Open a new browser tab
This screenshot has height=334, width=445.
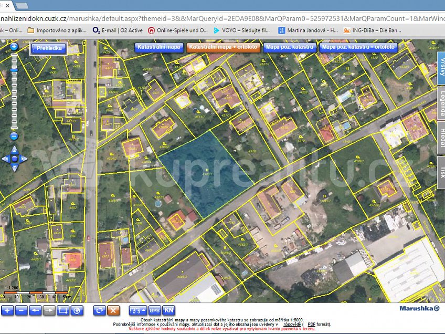22,5
